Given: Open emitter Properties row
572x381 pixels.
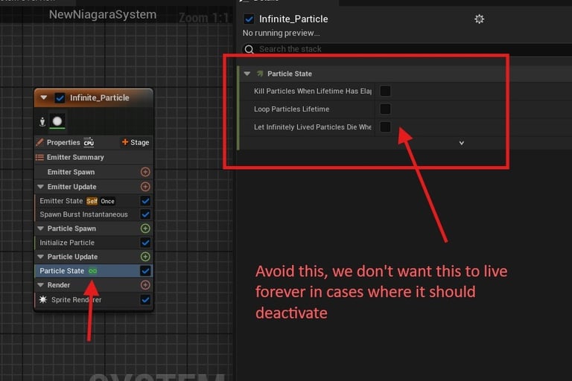Looking at the screenshot, I should 93,142.
